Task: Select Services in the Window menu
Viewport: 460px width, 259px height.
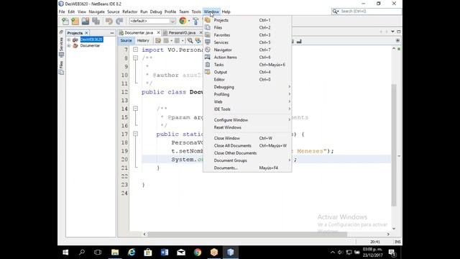Action: 247,42
